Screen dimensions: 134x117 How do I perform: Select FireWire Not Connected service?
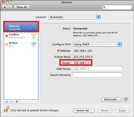point(21,36)
